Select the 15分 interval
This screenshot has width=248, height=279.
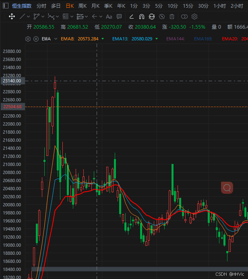coord(188,6)
